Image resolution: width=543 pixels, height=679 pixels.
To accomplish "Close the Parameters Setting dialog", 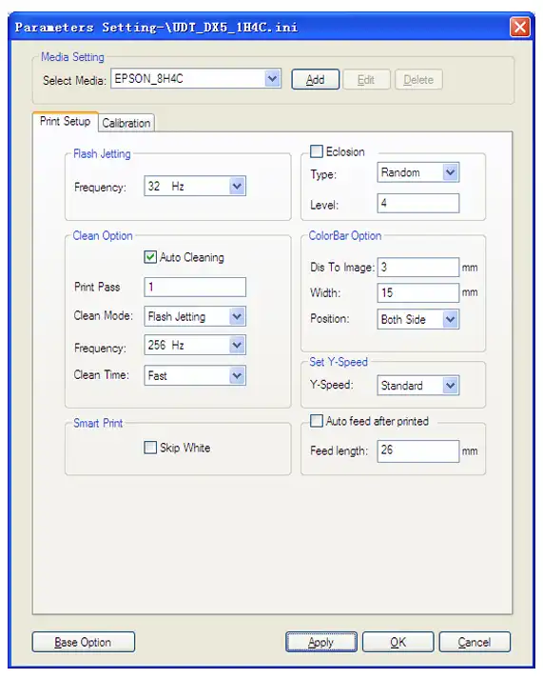I will point(520,28).
